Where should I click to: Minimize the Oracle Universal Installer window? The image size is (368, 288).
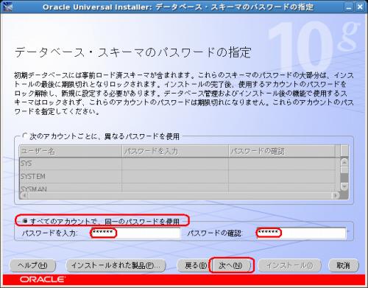(x=348, y=7)
